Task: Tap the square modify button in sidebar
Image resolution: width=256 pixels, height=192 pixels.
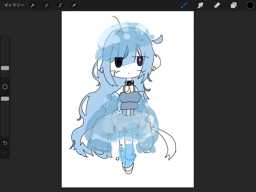Action: pyautogui.click(x=5, y=87)
